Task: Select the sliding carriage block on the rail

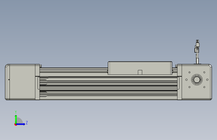Action: click(x=140, y=68)
